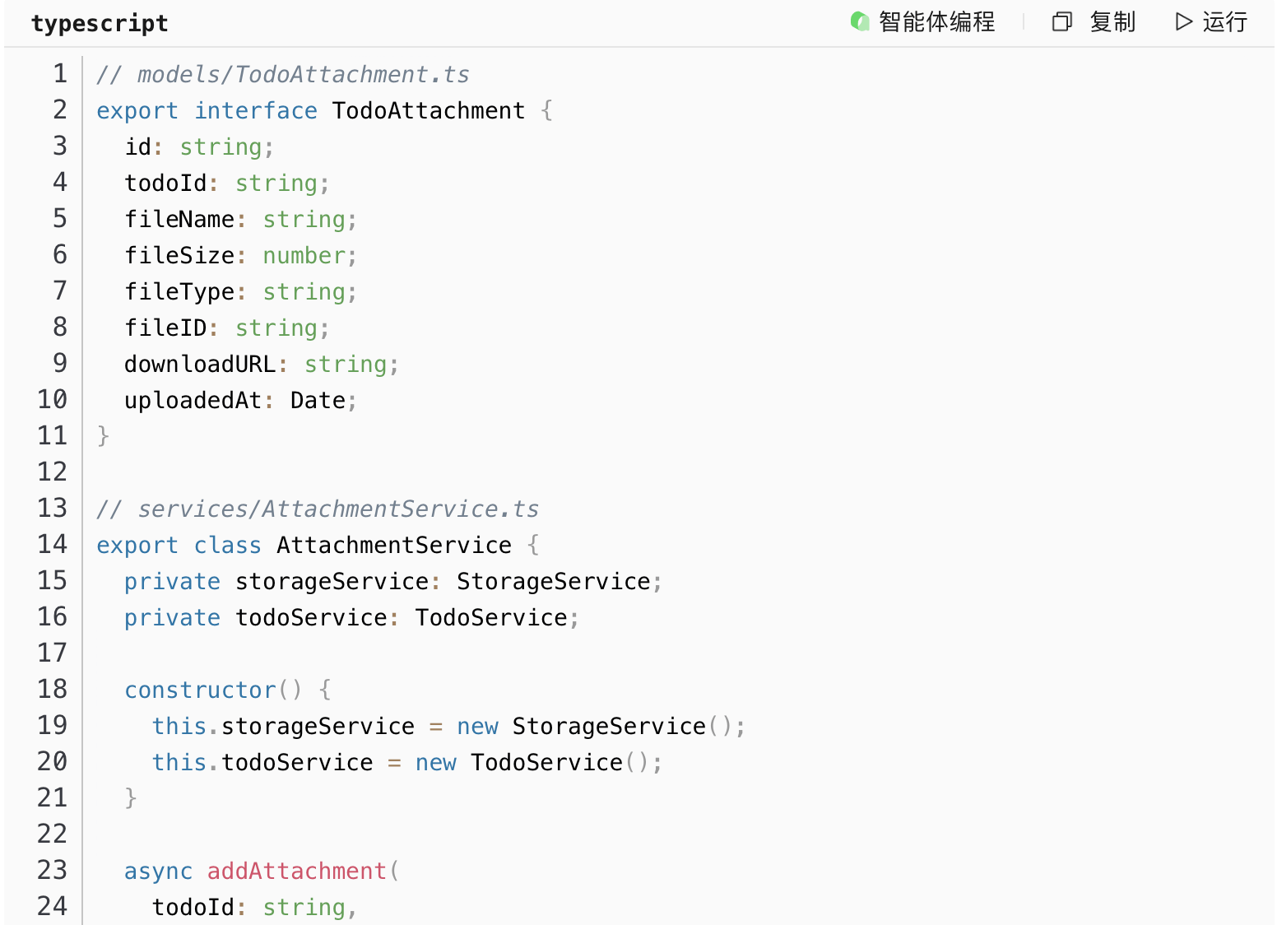This screenshot has width=1277, height=925.
Task: Click the addAttachment method name
Action: (296, 872)
